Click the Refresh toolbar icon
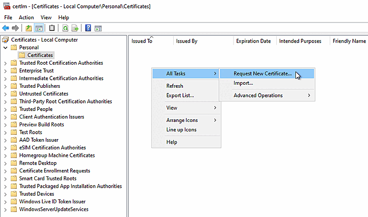The height and width of the screenshot is (217, 368). (65, 28)
